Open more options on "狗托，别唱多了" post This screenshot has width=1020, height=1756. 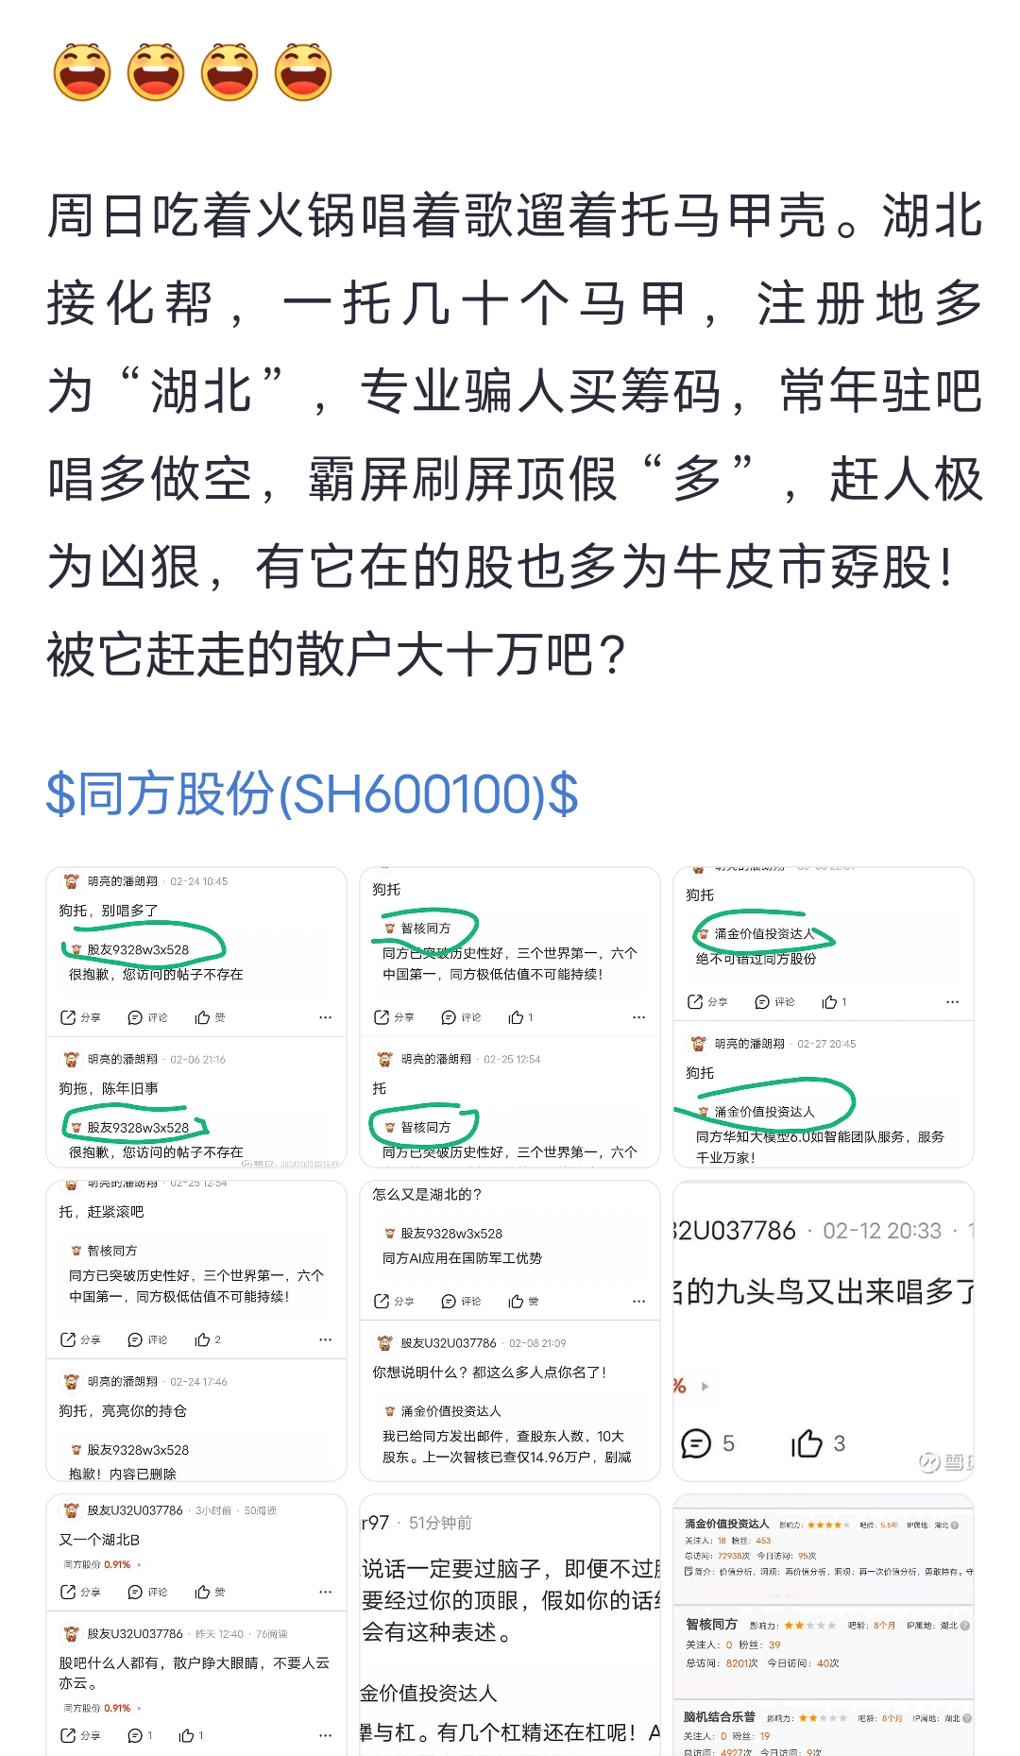325,1017
